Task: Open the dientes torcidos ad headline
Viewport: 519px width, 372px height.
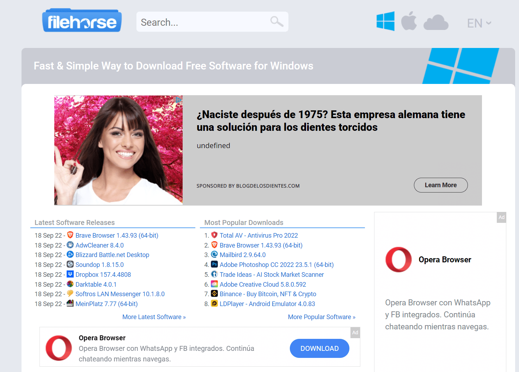Action: (331, 121)
